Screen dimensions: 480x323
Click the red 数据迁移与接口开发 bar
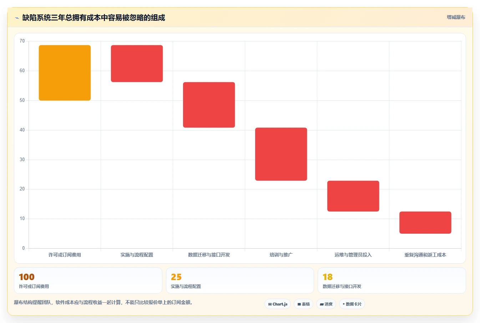(209, 105)
